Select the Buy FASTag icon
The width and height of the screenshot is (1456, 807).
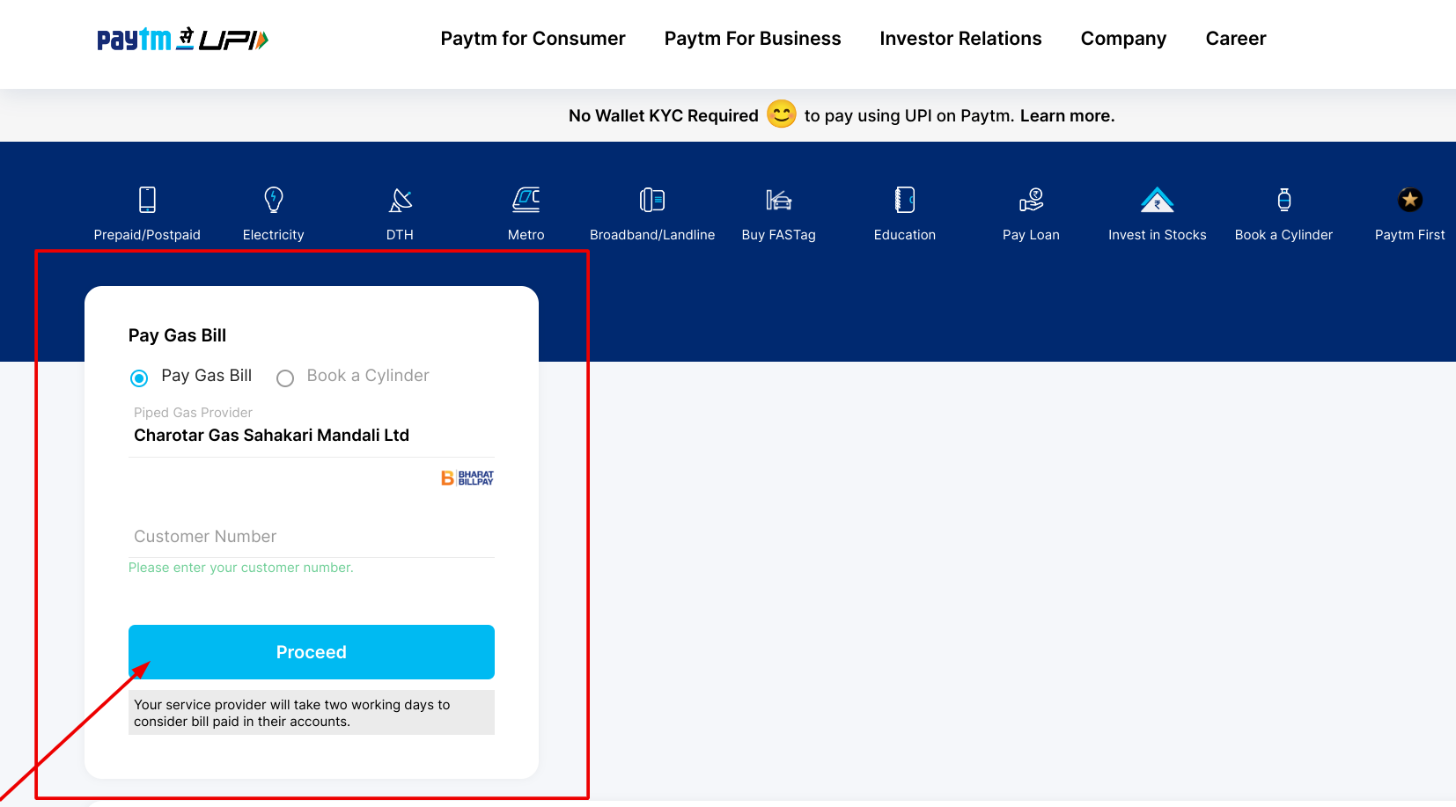(x=779, y=200)
